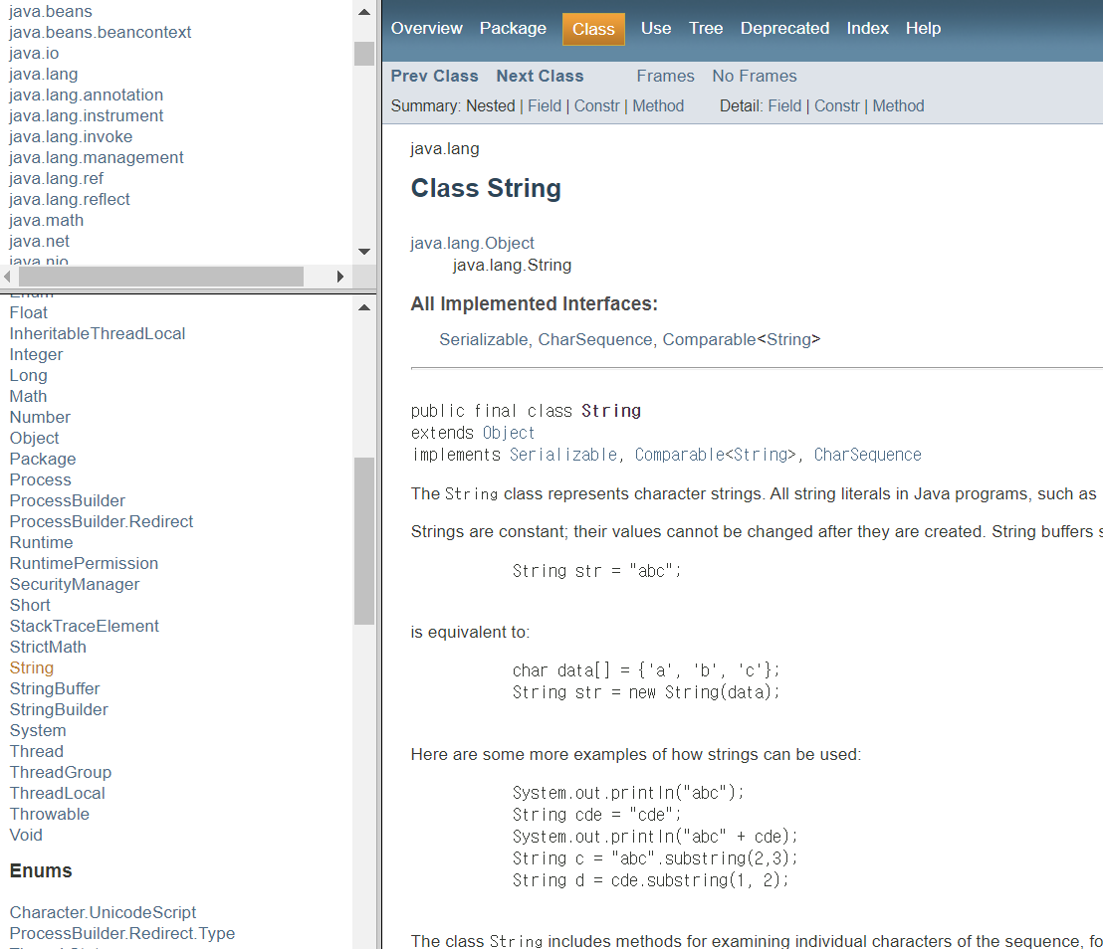This screenshot has width=1103, height=949.
Task: Open the Character.UnicodeScript enum
Action: click(x=103, y=912)
